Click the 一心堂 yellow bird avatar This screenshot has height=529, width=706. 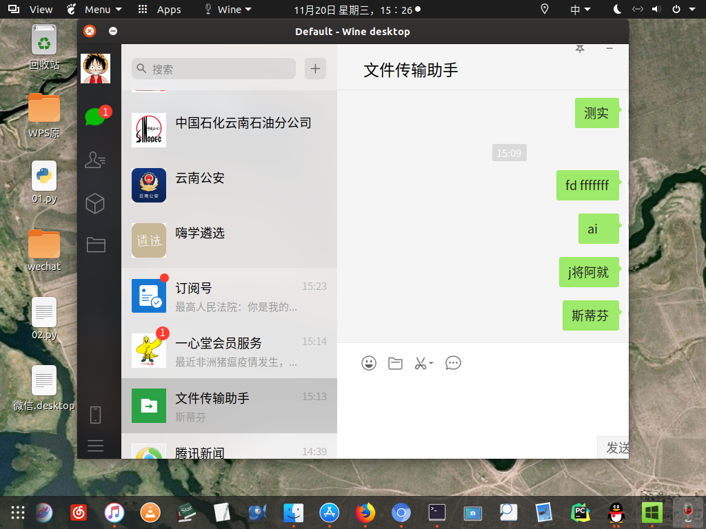tap(149, 351)
